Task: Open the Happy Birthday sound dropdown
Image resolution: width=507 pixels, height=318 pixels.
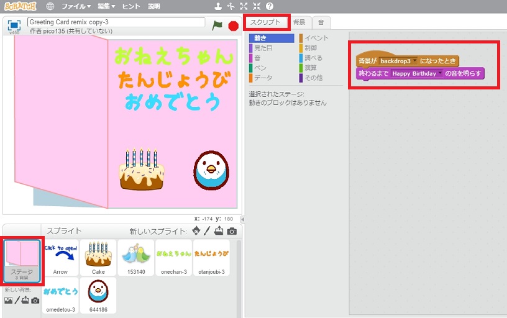Action: [417, 74]
